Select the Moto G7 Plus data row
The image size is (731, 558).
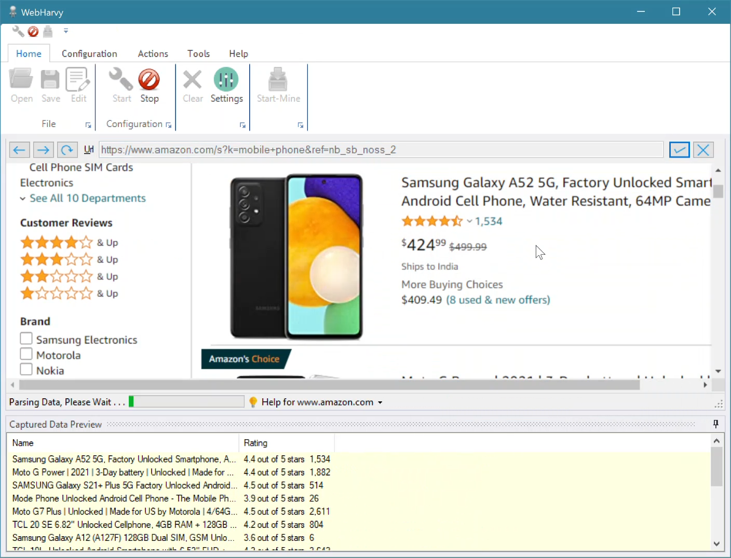359,511
